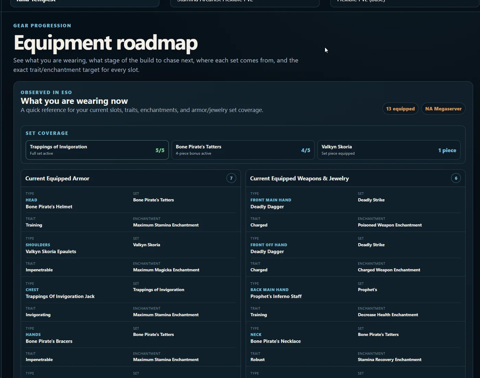
Task: Click the SHOULDERS slot type label
Action: tap(38, 245)
